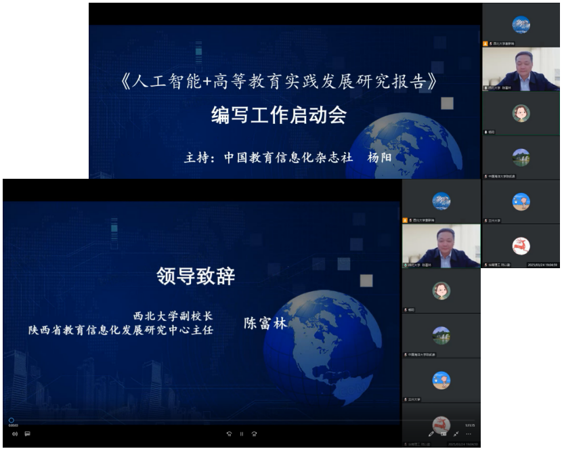Viewport: 562px width, 449px height.
Task: Click the 1:51:15 duration time label
Action: tap(468, 425)
